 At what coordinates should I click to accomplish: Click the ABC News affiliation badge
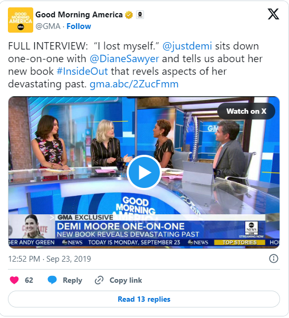tap(140, 15)
